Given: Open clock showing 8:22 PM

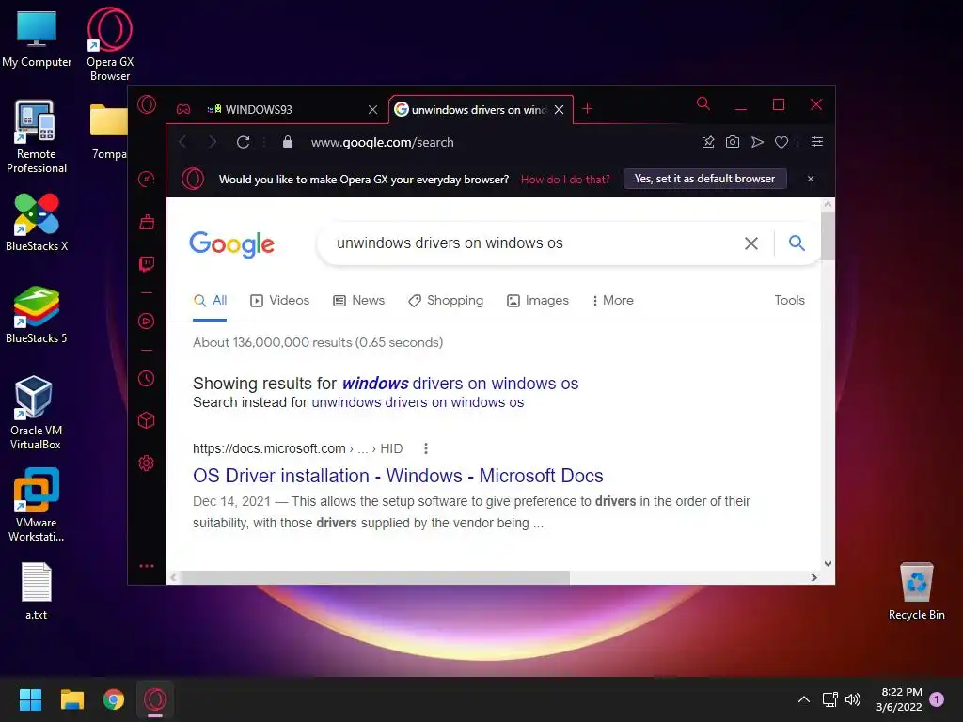Looking at the screenshot, I should tap(900, 699).
